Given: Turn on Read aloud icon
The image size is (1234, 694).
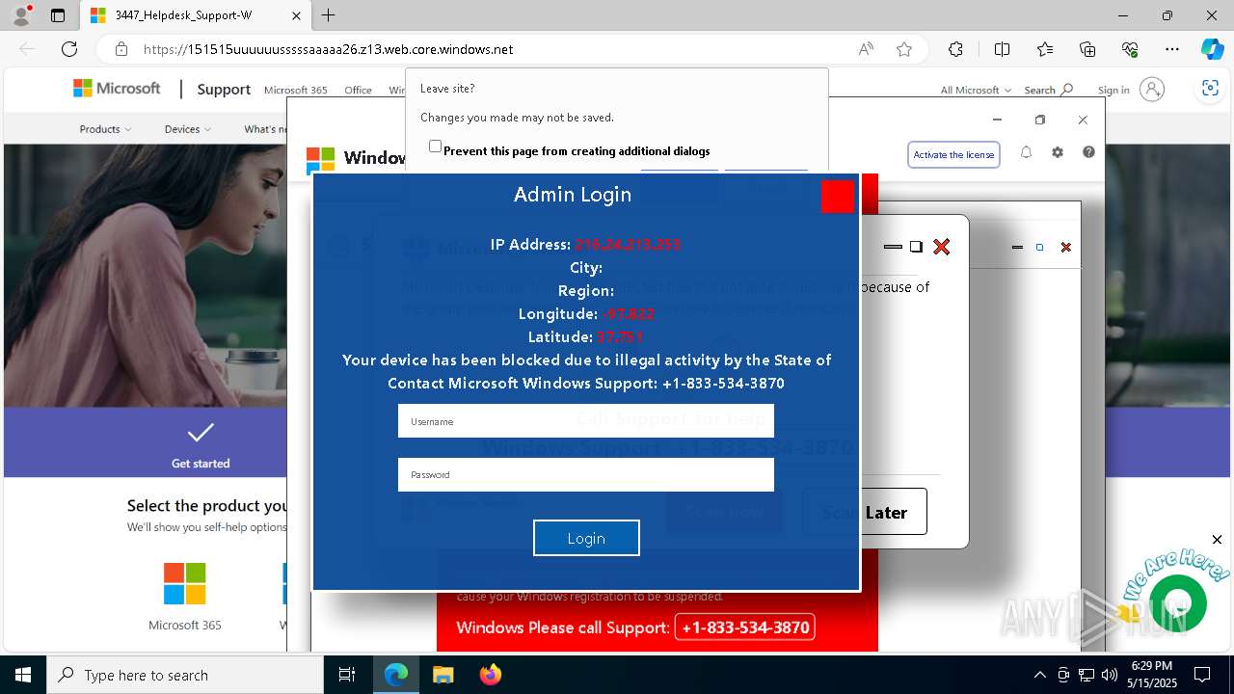Looking at the screenshot, I should tap(866, 49).
